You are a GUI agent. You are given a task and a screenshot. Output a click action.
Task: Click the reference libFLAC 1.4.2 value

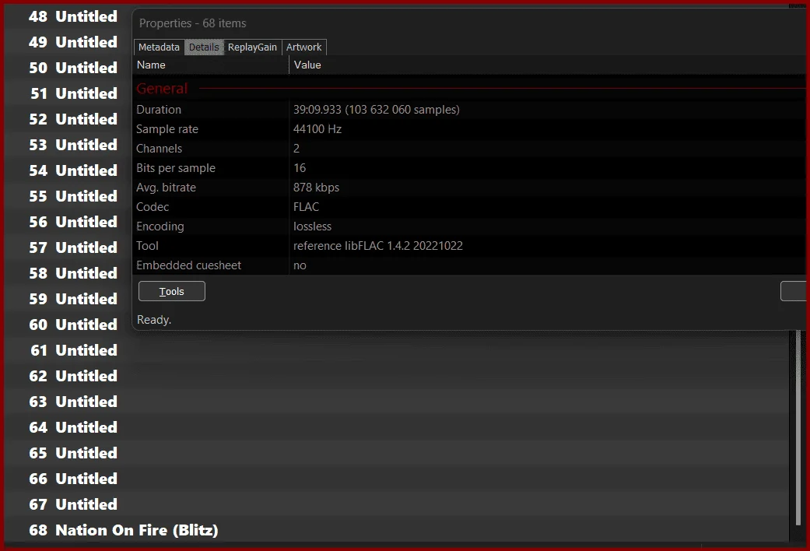click(377, 246)
